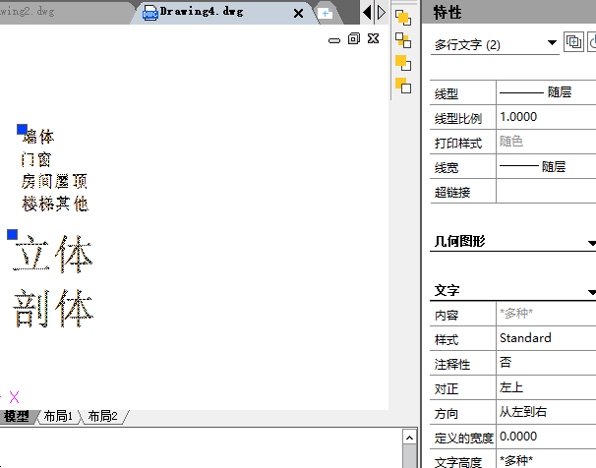Click the quick select icon beside 多行文字
The width and height of the screenshot is (596, 468).
[x=574, y=43]
